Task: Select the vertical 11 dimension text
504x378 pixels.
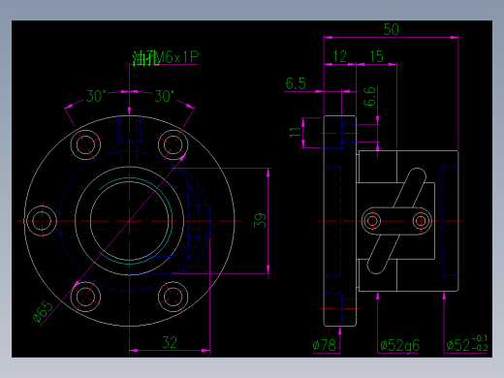Action: click(296, 132)
